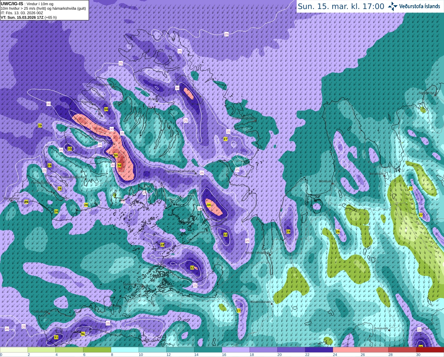Select the dark indigo 22–24 legend swatch
The image size is (444, 357).
[319, 350]
